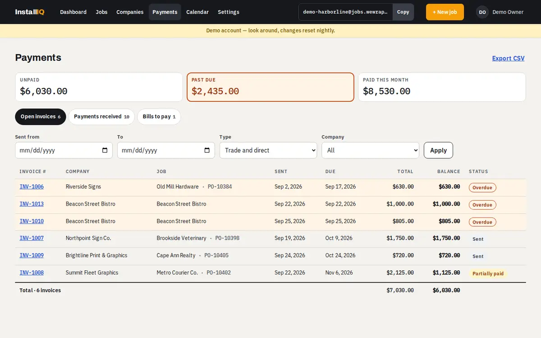Click the DO user avatar
This screenshot has width=541, height=338.
(x=482, y=12)
